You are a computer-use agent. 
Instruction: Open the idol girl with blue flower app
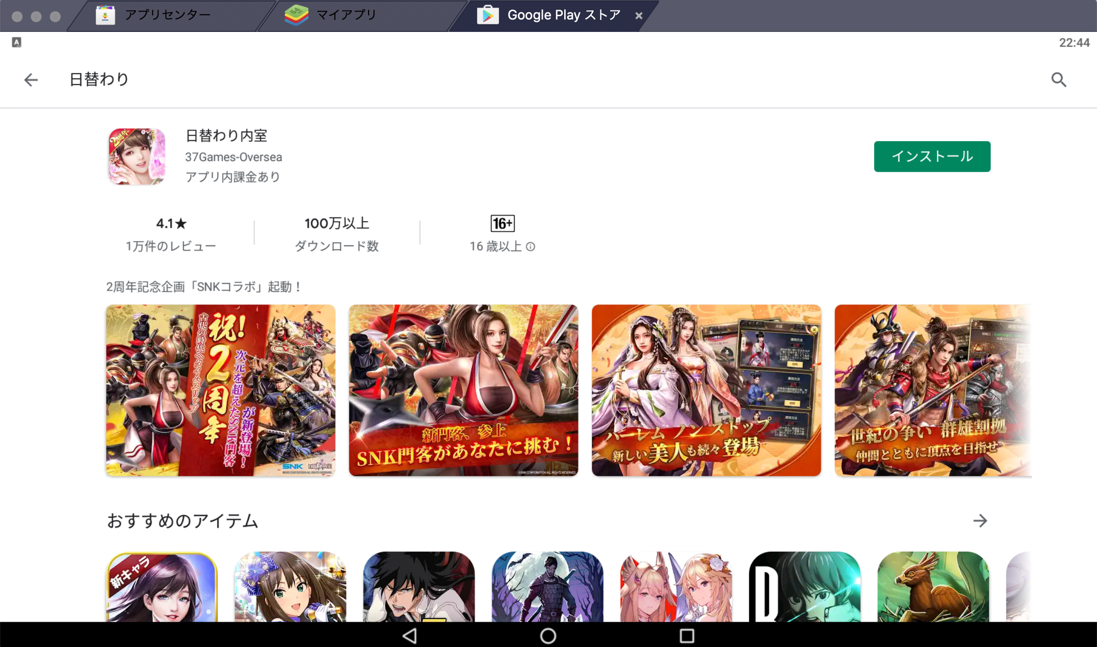click(x=290, y=587)
